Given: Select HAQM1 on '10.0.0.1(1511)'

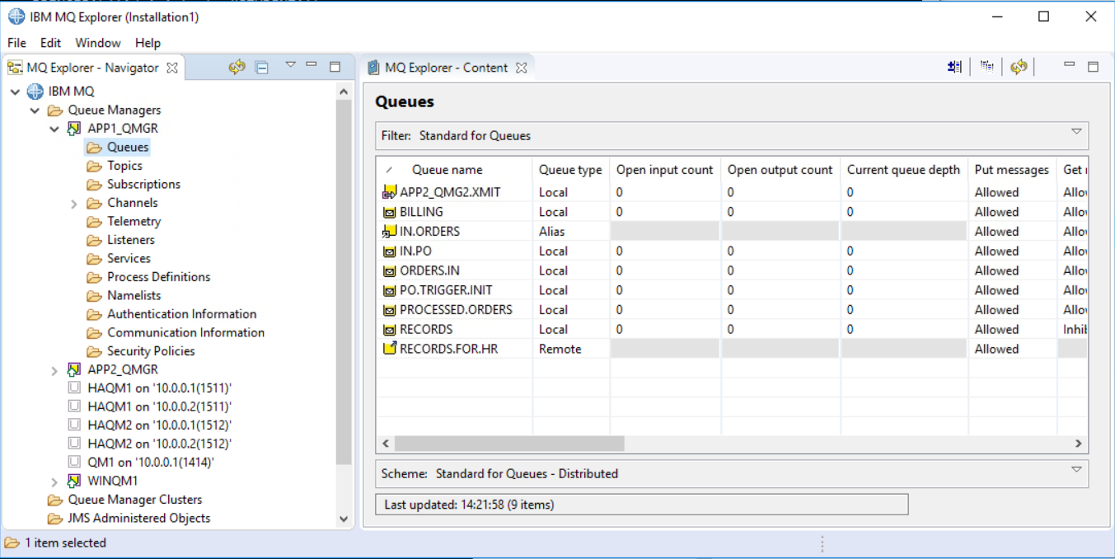Looking at the screenshot, I should tap(149, 388).
